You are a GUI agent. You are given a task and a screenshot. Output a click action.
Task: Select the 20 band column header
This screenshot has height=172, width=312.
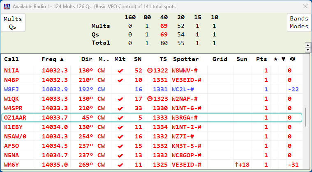pos(181,18)
